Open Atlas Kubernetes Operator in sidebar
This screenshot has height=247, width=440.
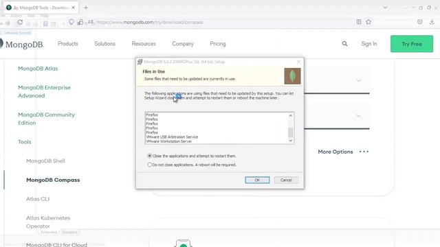(48, 222)
